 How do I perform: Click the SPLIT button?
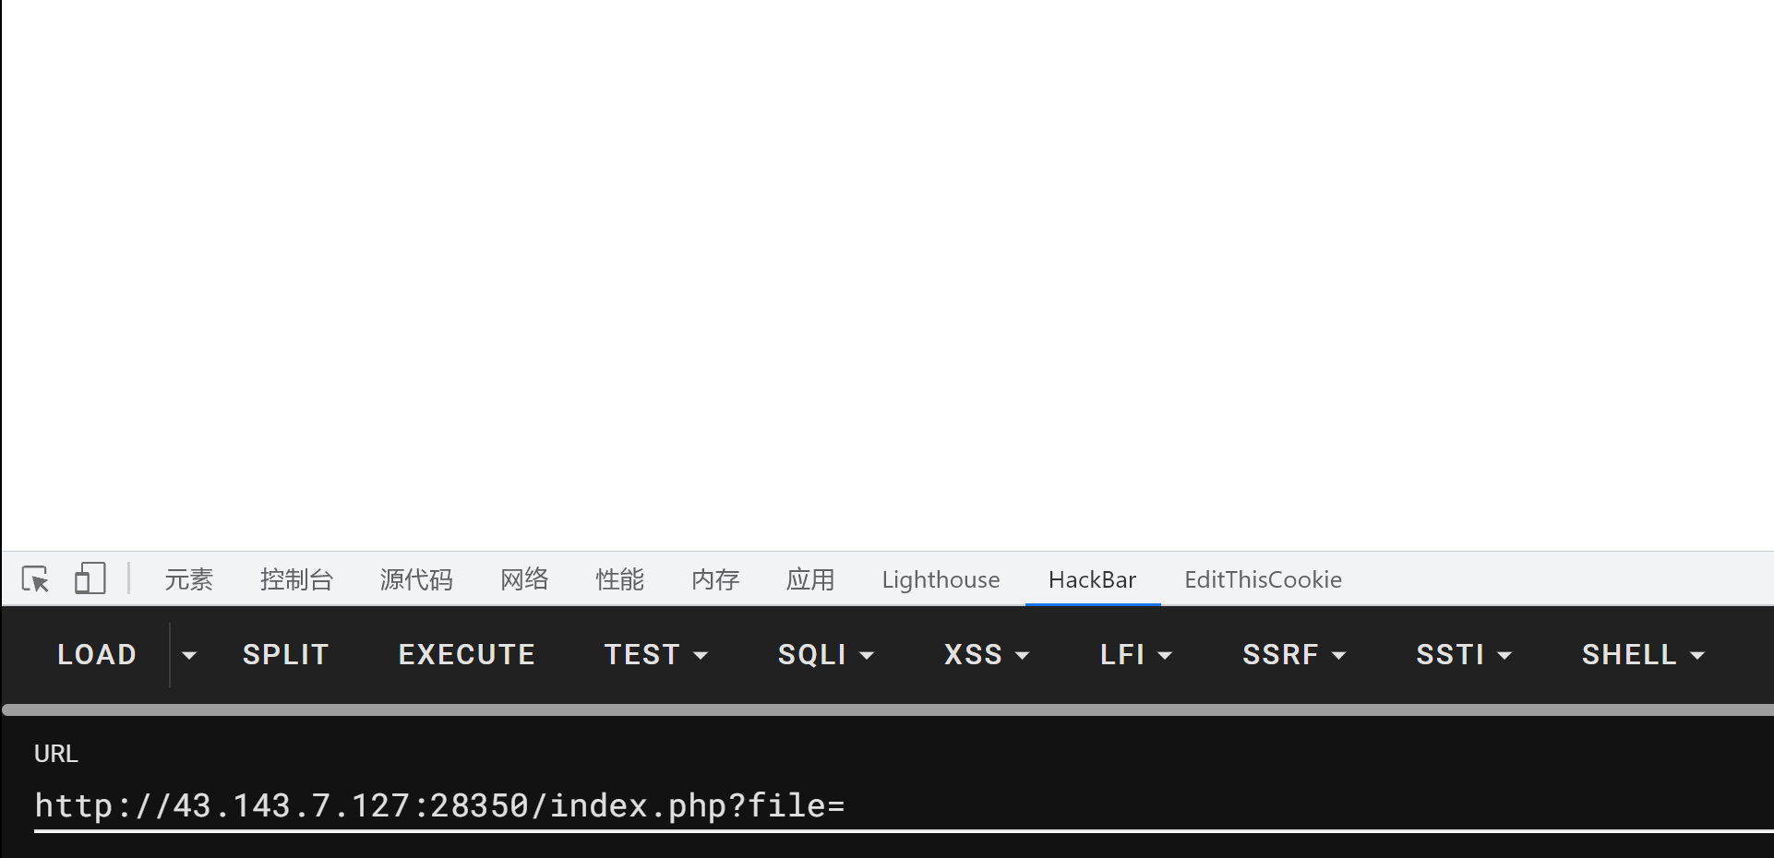coord(286,654)
